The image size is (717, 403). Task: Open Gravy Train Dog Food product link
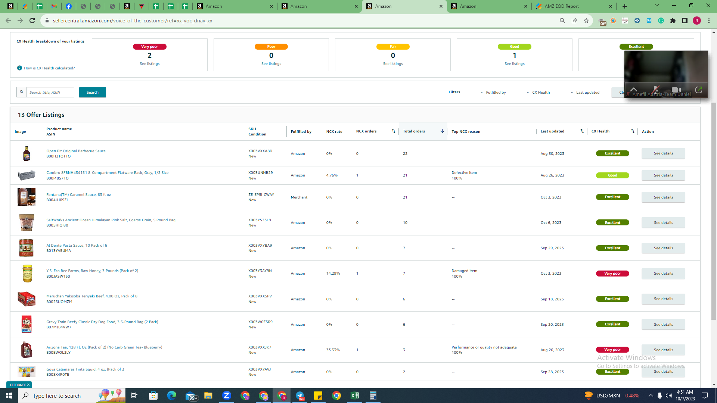pyautogui.click(x=102, y=322)
